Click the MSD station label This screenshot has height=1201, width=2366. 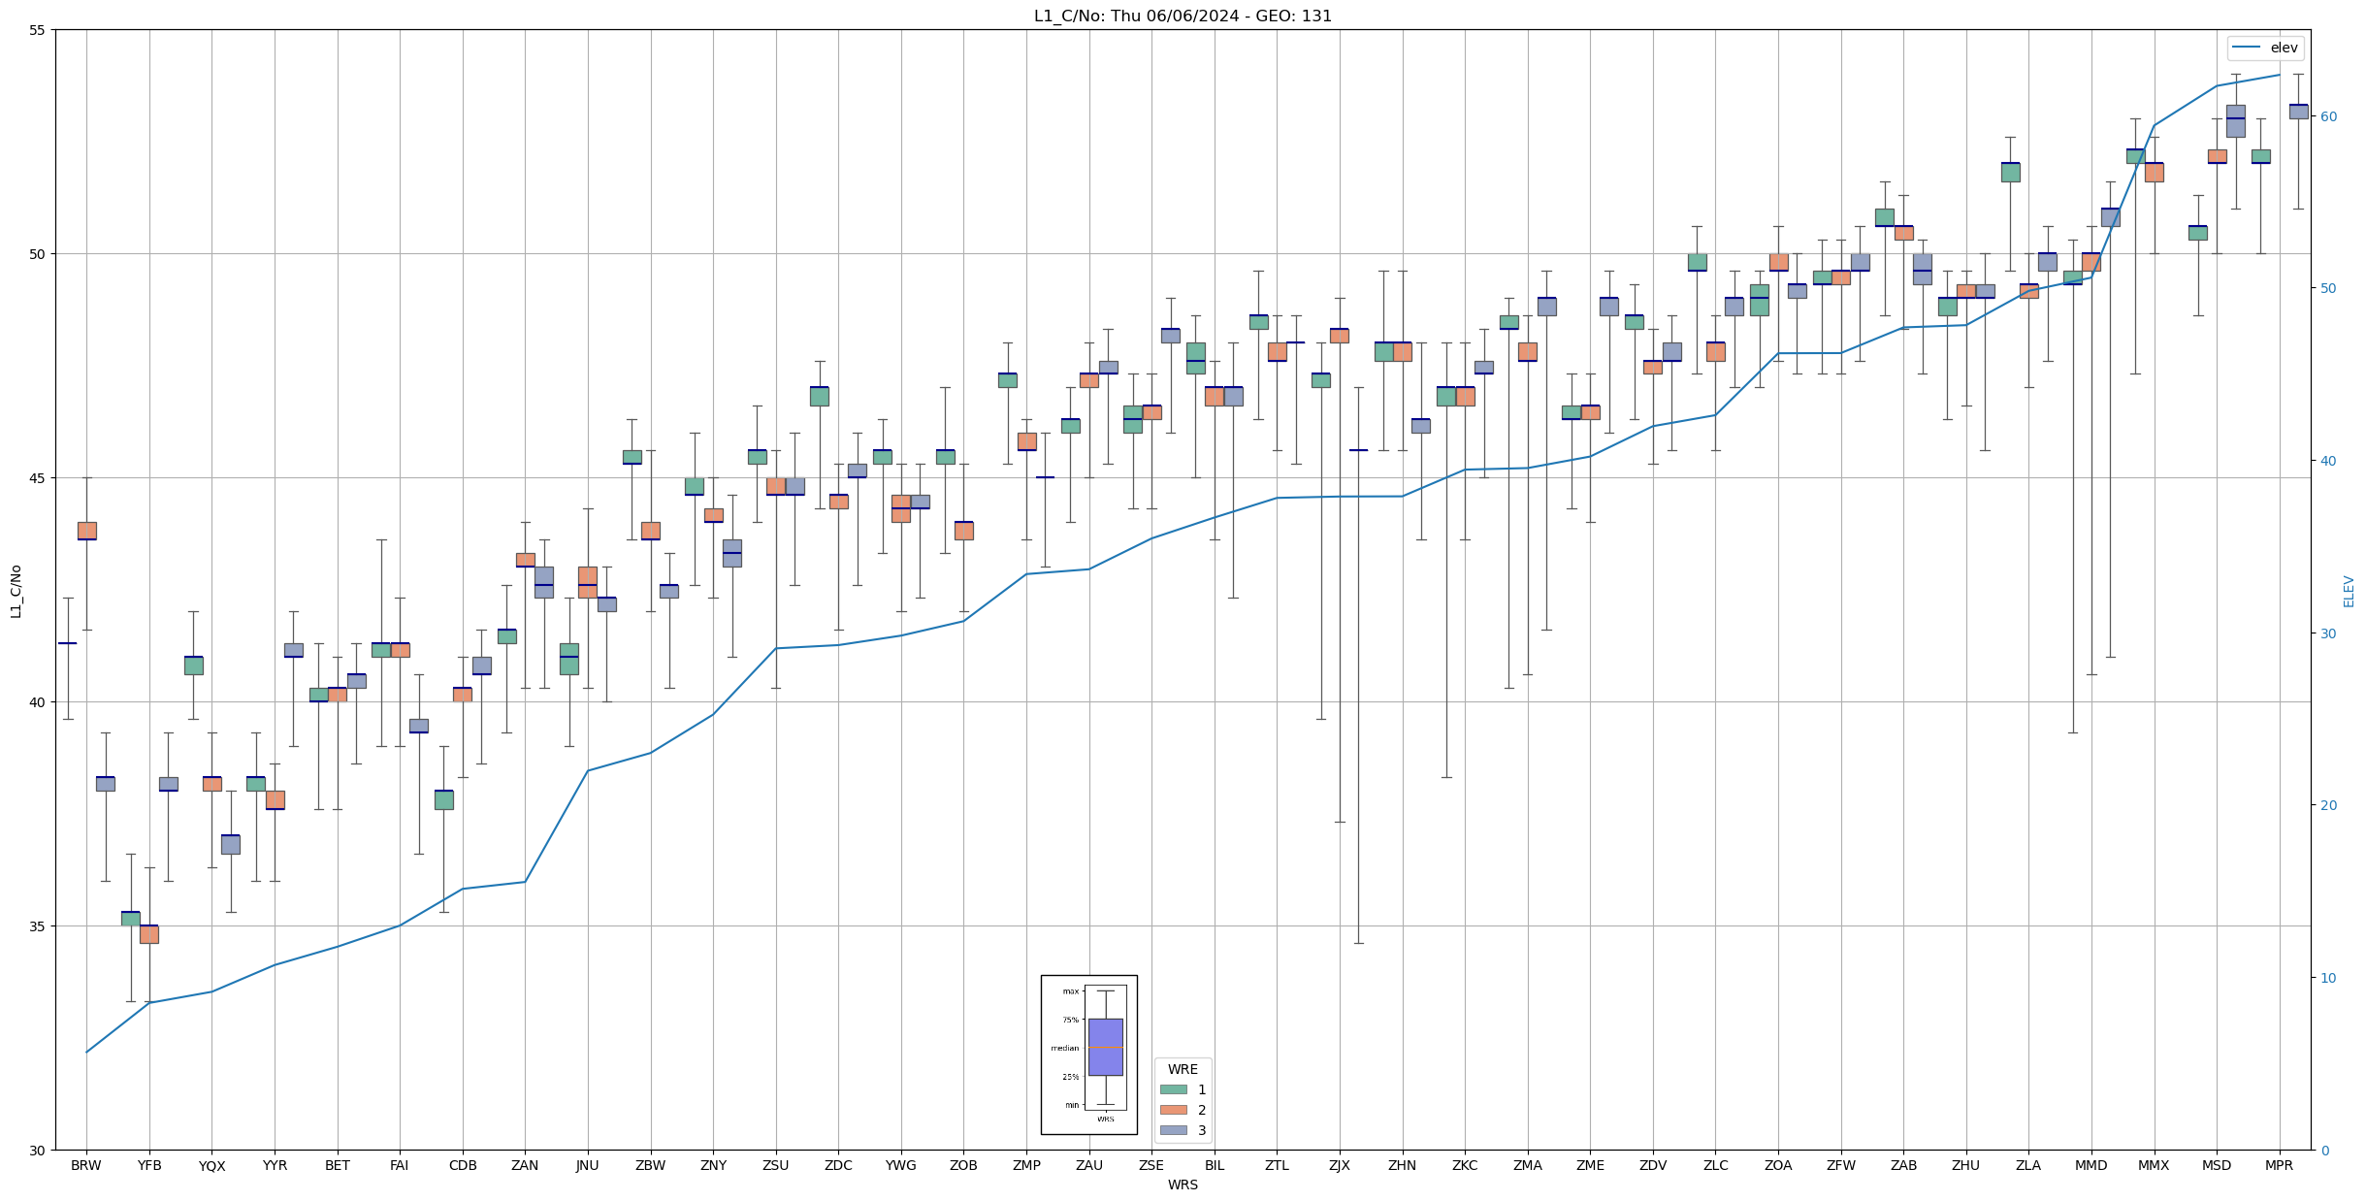2217,1165
